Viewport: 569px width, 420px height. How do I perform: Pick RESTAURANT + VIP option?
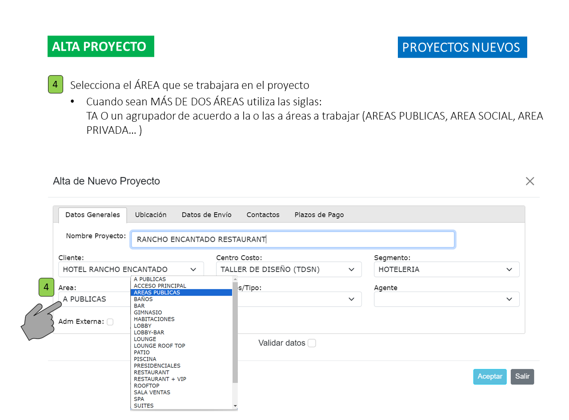[x=160, y=379]
